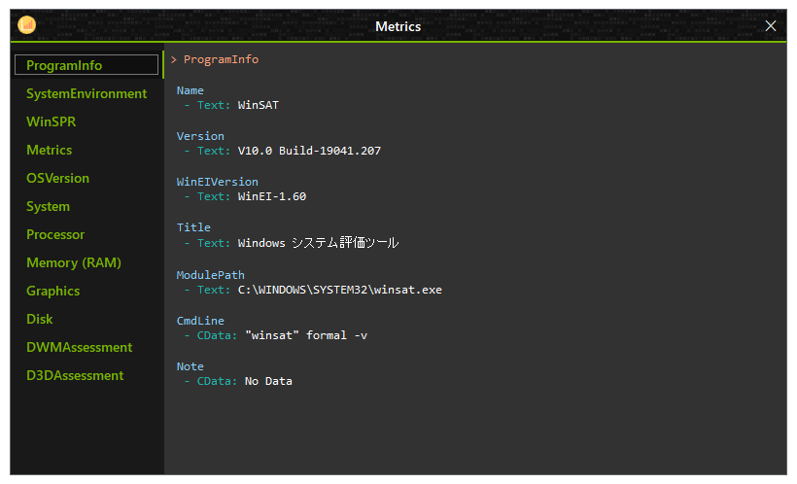Click the No Data note value
This screenshot has height=484, width=797.
268,381
